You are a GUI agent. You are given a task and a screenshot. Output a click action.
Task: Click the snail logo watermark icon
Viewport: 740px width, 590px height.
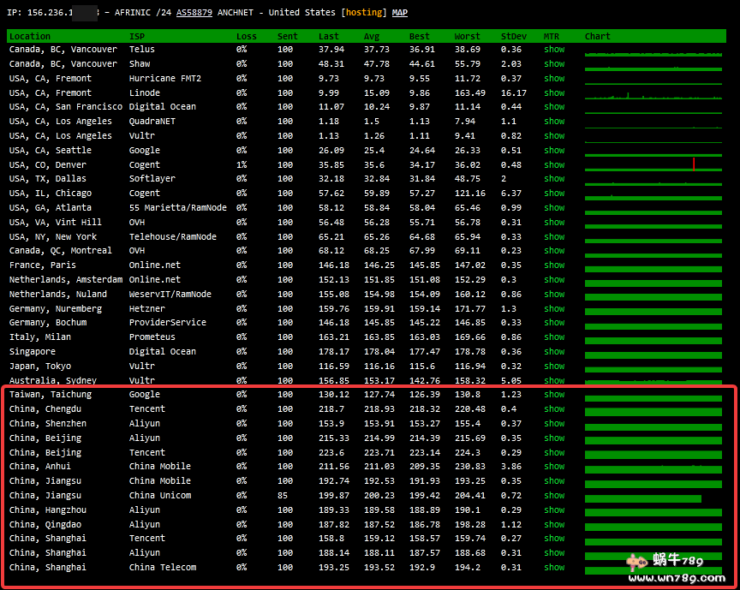(x=636, y=562)
